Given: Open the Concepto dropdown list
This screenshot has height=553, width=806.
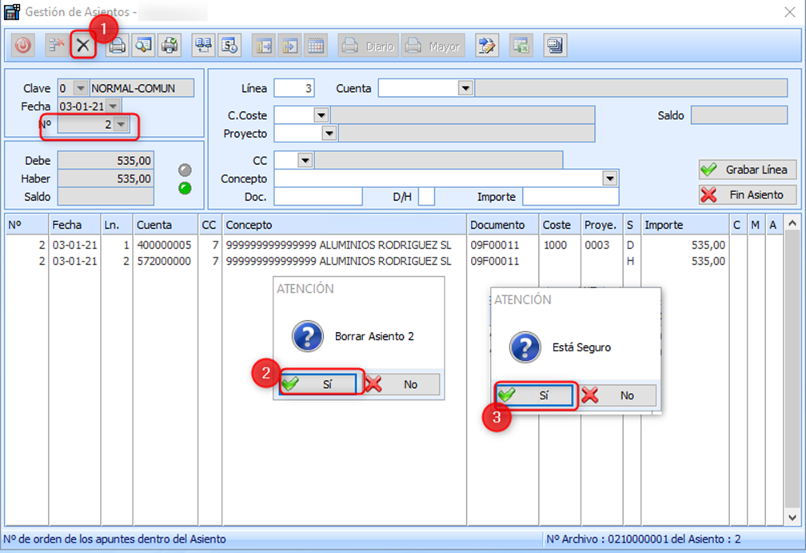Looking at the screenshot, I should pyautogui.click(x=610, y=178).
